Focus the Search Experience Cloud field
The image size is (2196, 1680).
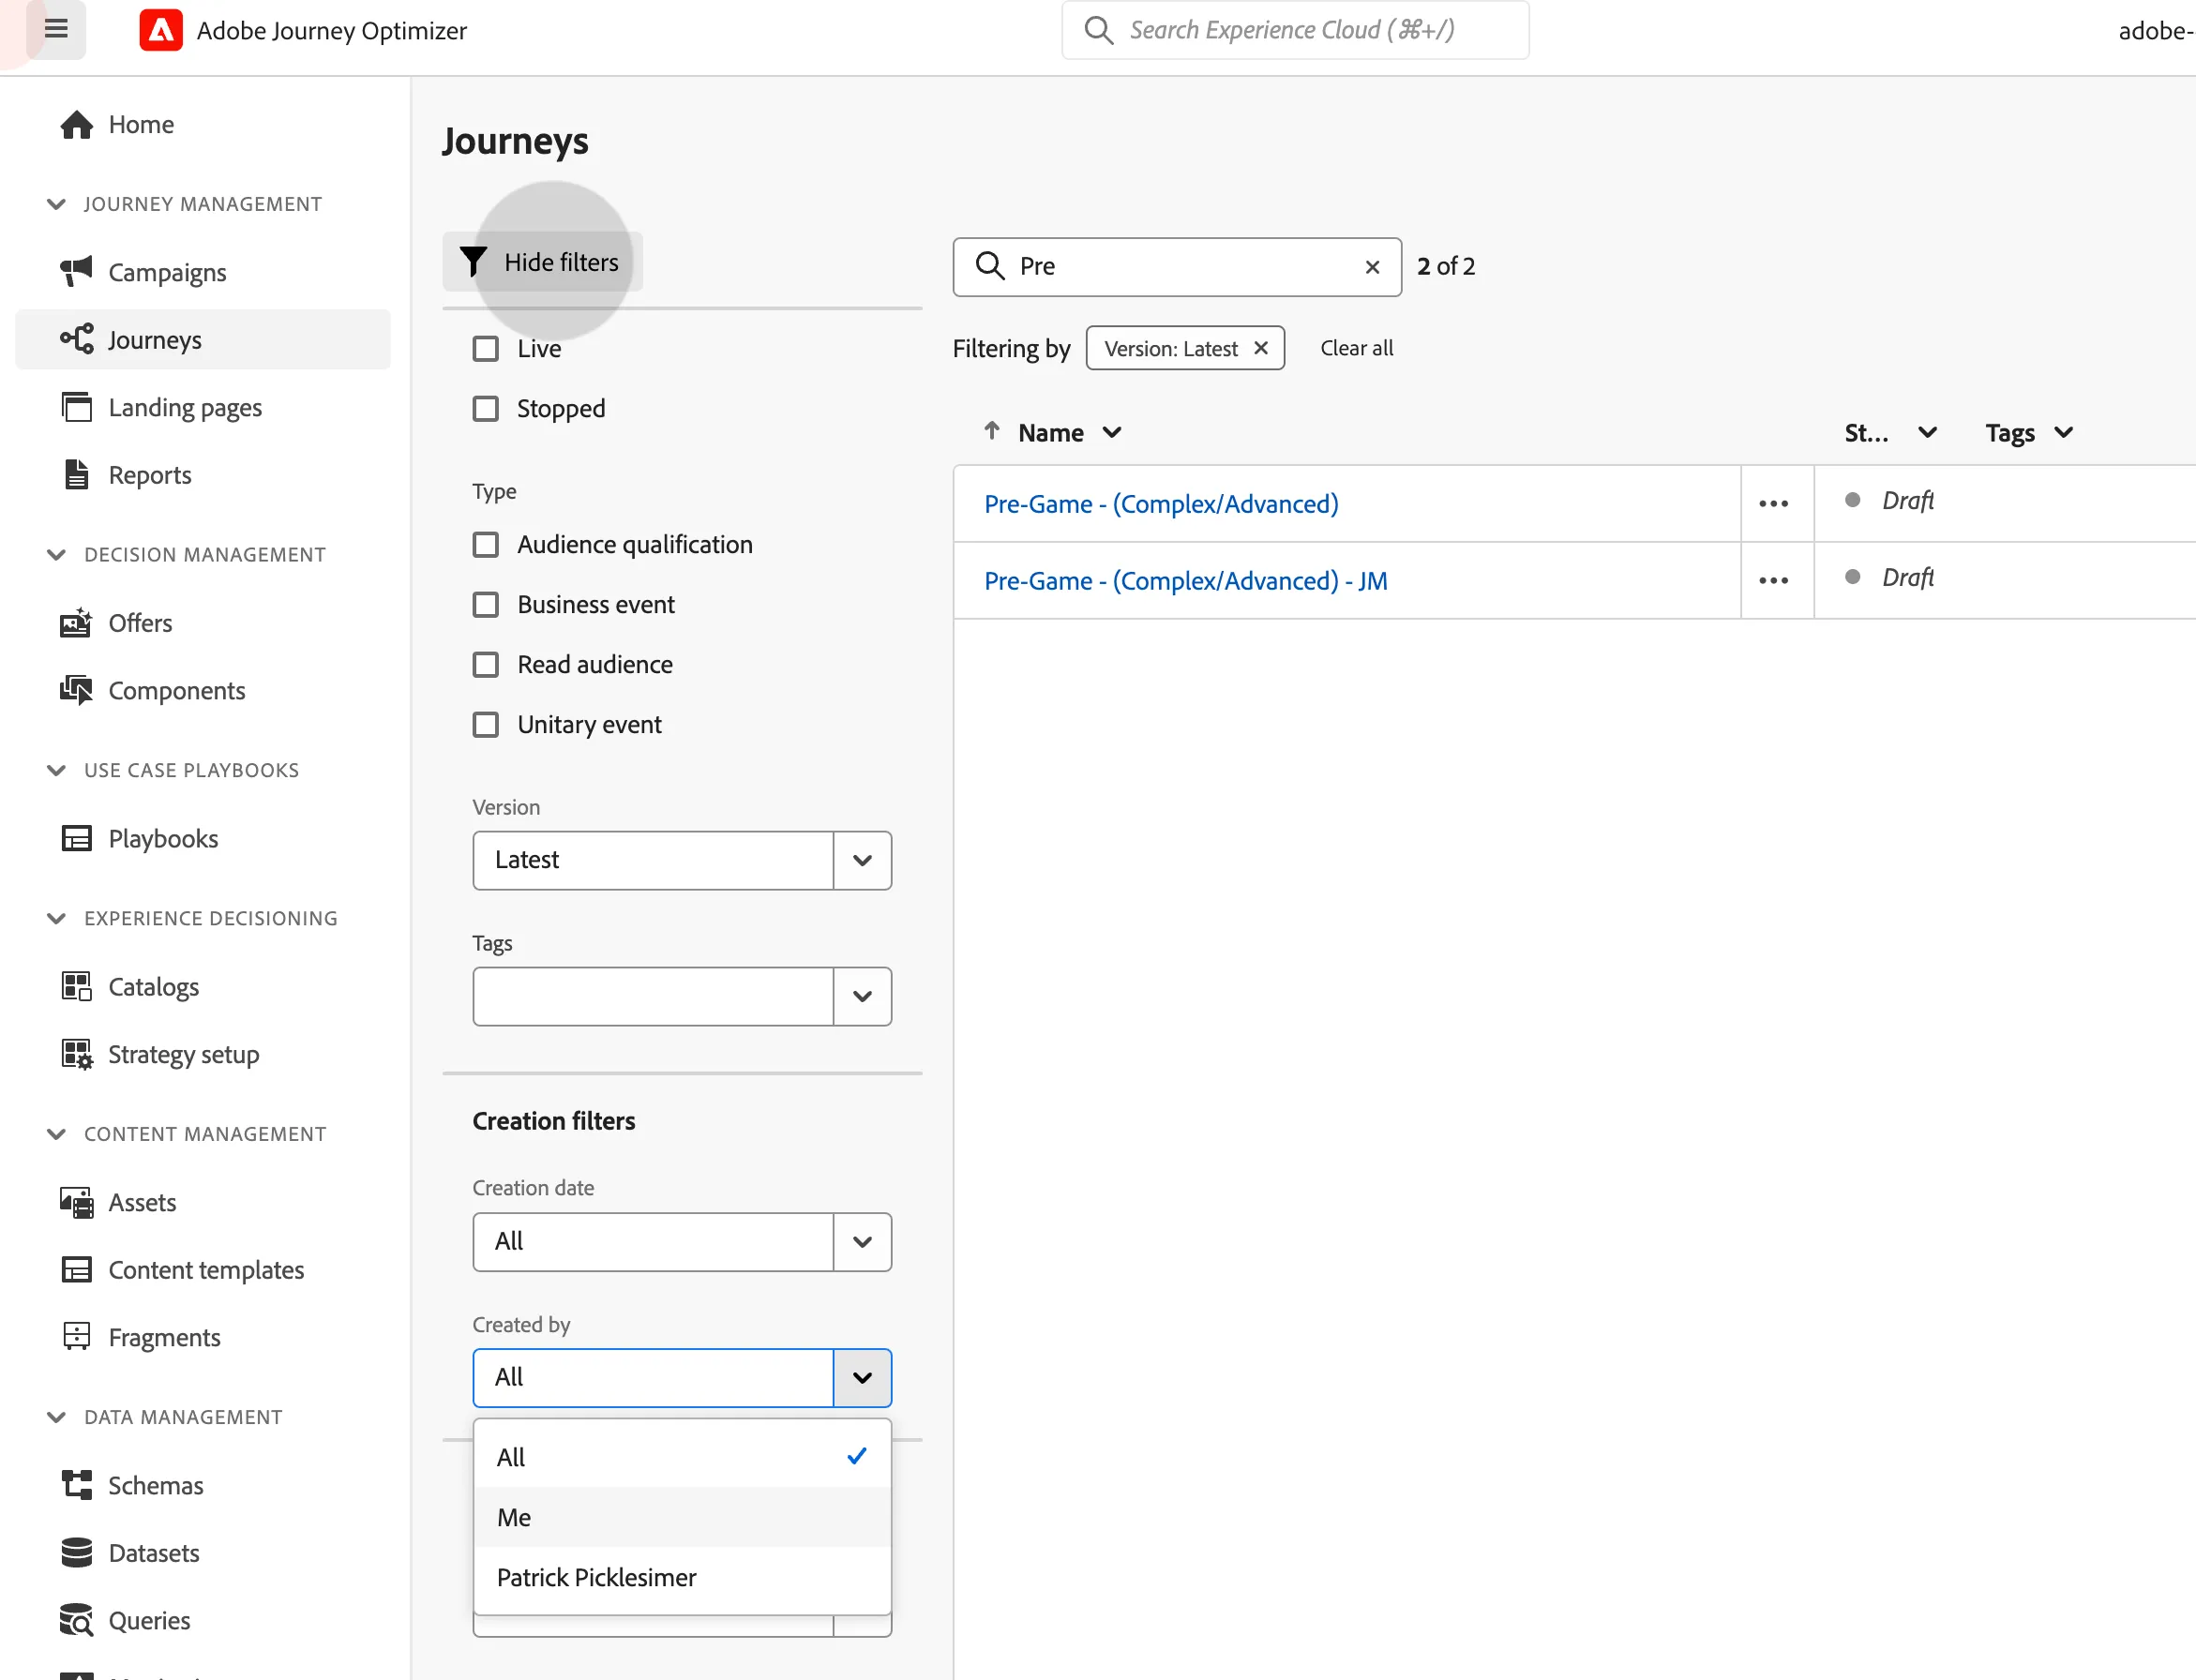pyautogui.click(x=1295, y=30)
